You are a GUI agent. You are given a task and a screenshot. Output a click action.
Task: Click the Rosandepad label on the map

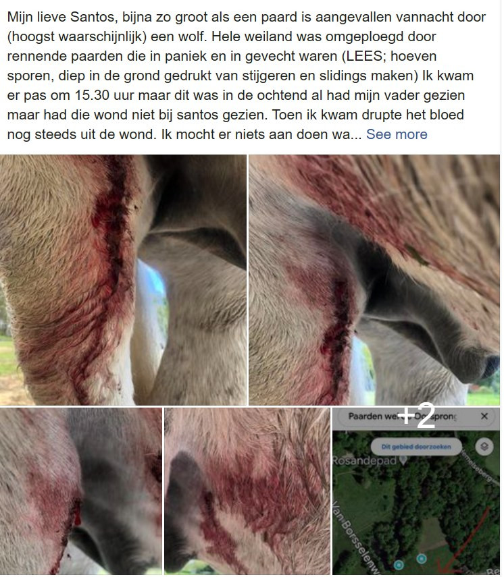click(365, 460)
